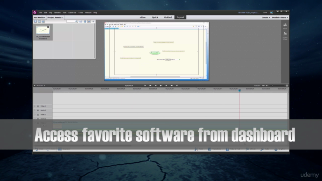Open the Tools menu in the menu bar
The image size is (322, 181).
coord(80,13)
